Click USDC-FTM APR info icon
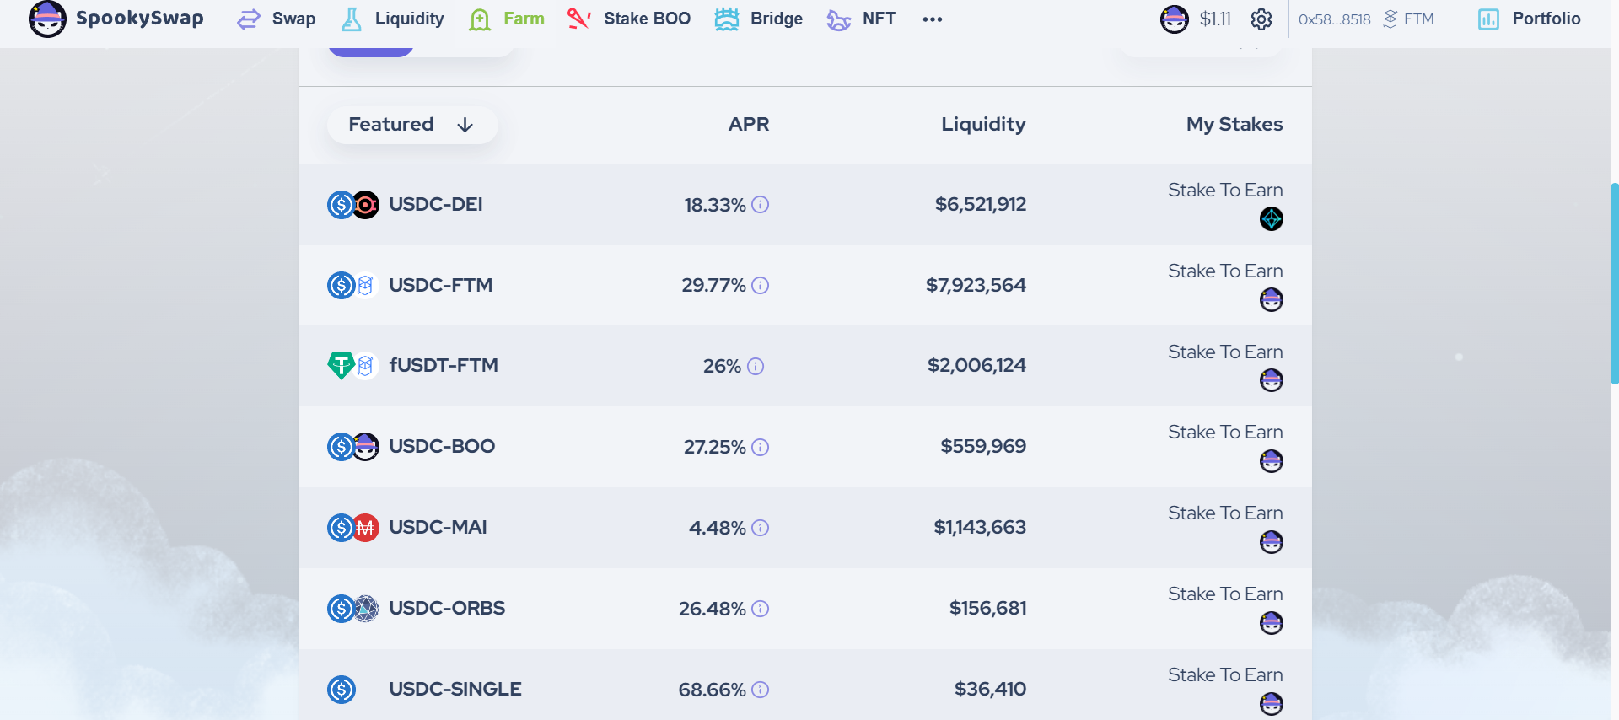 [761, 286]
